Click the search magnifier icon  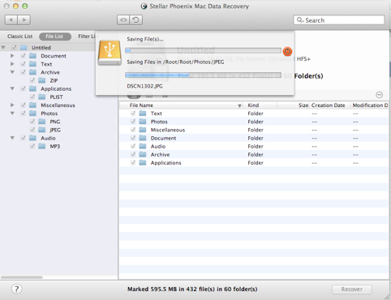pyautogui.click(x=300, y=20)
